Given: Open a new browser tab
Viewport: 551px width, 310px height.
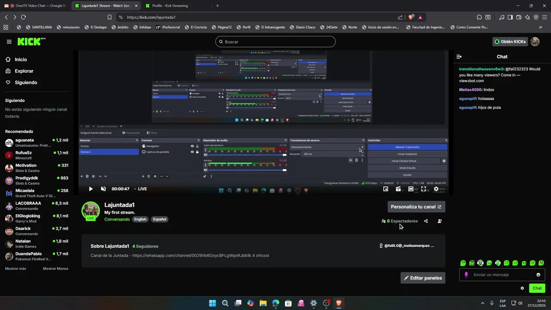Looking at the screenshot, I should (217, 6).
